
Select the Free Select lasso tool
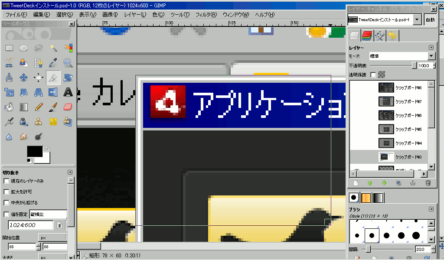point(39,48)
